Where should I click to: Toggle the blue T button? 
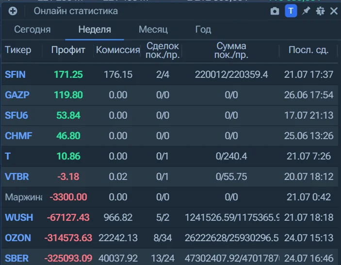[291, 11]
